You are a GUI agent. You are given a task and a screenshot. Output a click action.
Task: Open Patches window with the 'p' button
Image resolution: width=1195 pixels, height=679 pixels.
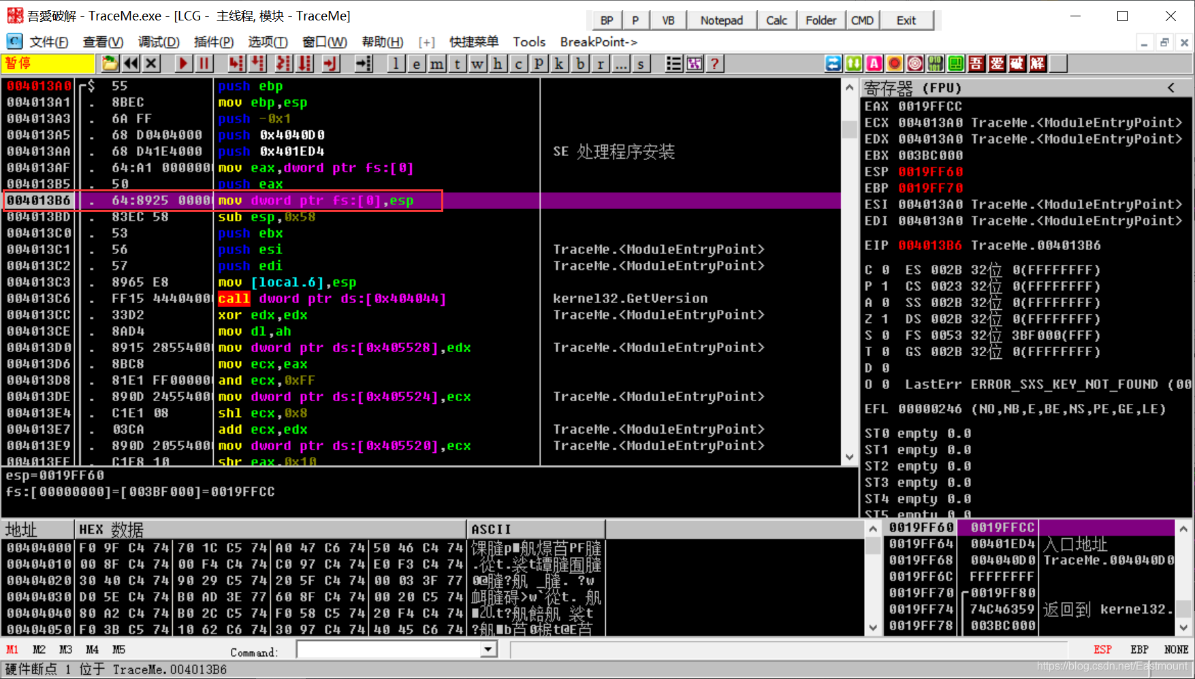tap(539, 64)
